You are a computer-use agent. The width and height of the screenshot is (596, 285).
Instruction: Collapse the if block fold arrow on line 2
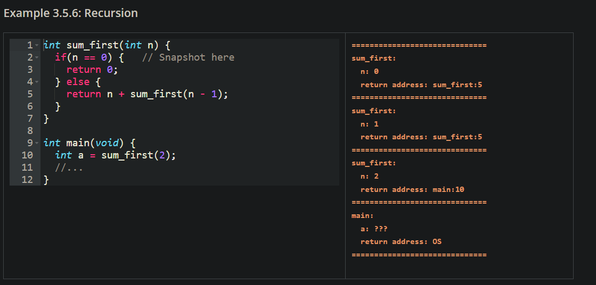pos(36,58)
